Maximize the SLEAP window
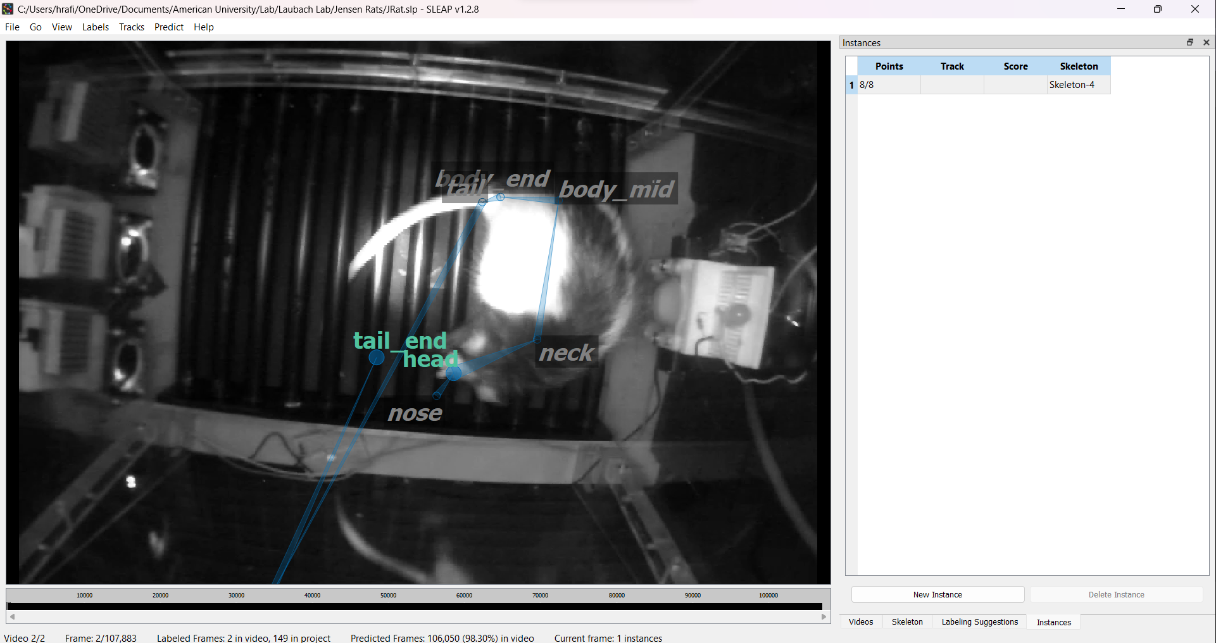 pyautogui.click(x=1158, y=9)
